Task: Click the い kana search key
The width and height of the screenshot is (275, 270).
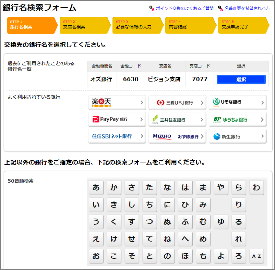Action: [x=96, y=205]
